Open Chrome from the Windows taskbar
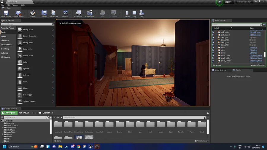The height and width of the screenshot is (150, 267). [79, 147]
